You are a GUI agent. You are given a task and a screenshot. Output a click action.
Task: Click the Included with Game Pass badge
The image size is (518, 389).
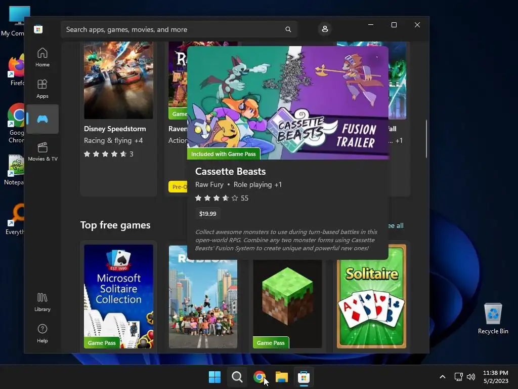pyautogui.click(x=224, y=154)
